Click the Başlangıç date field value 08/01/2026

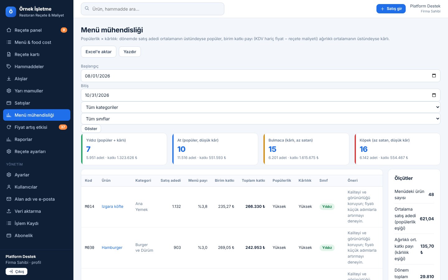pos(97,76)
